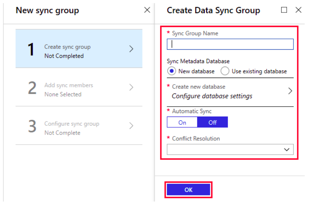This screenshot has width=312, height=210.
Task: Open Configure database settings
Action: 212,96
